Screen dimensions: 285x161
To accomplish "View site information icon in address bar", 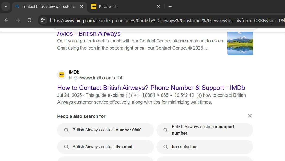I will pos(43,20).
